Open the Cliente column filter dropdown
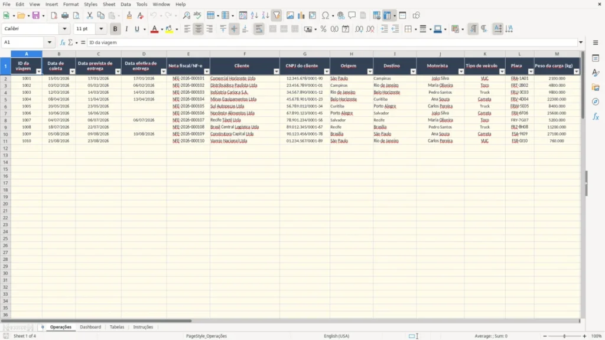Image resolution: width=605 pixels, height=340 pixels. [277, 71]
